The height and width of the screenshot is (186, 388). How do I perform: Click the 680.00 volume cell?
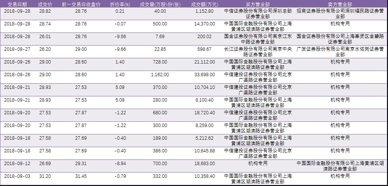[160, 112]
